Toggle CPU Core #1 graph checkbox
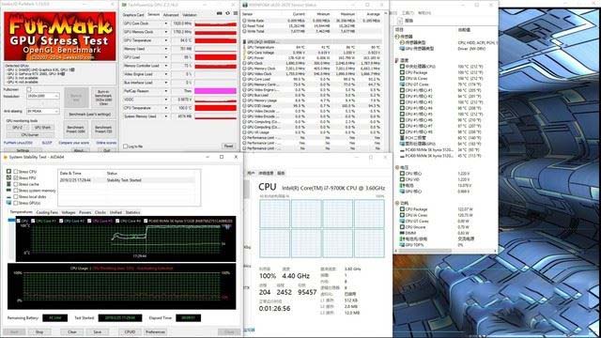The height and width of the screenshot is (338, 601). [x=33, y=221]
